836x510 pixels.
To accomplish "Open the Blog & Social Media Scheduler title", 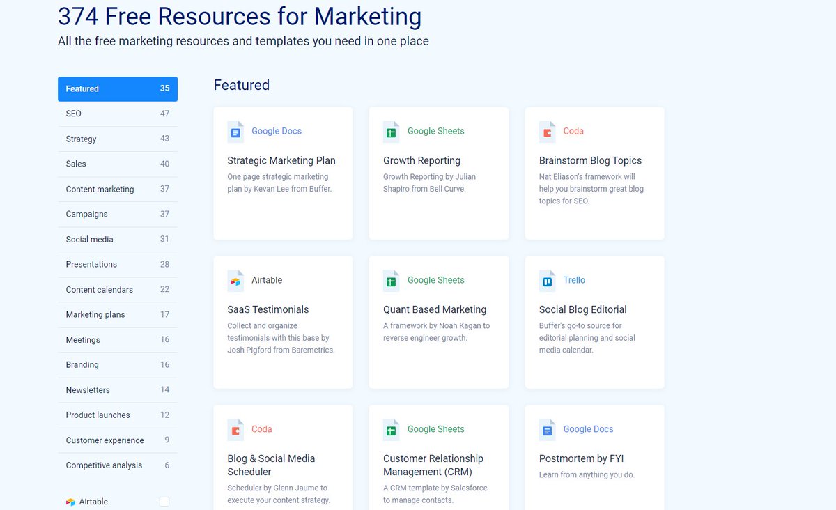I will point(271,465).
